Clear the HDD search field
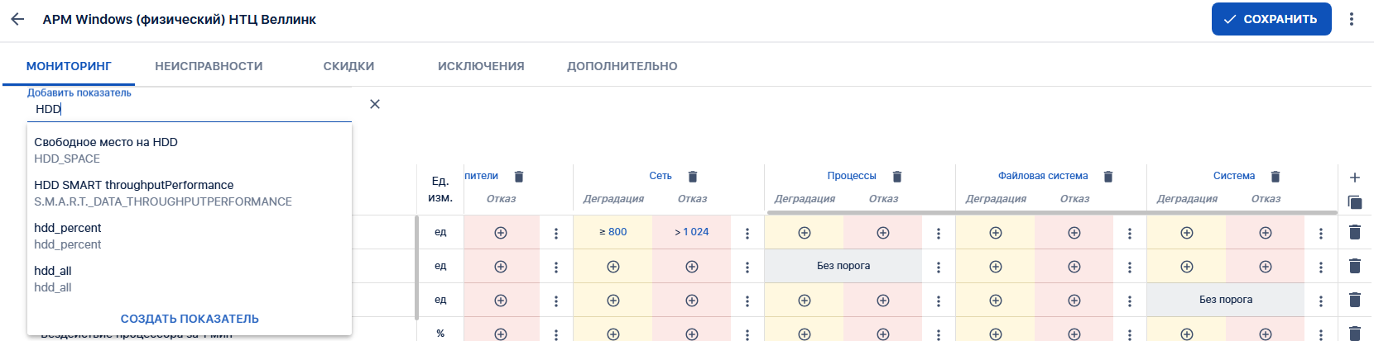The width and height of the screenshot is (1374, 341). pyautogui.click(x=375, y=104)
